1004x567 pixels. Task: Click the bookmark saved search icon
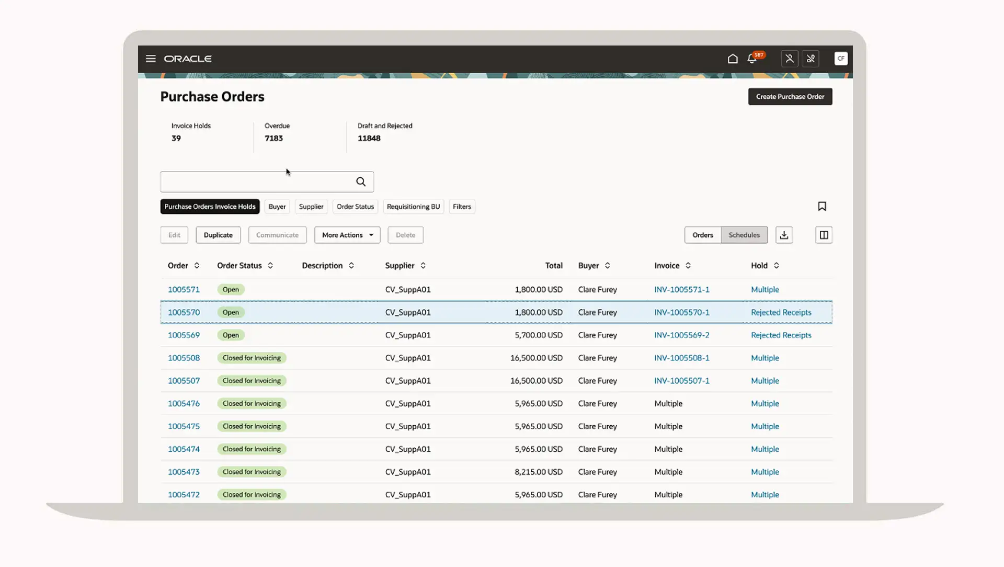(x=822, y=207)
